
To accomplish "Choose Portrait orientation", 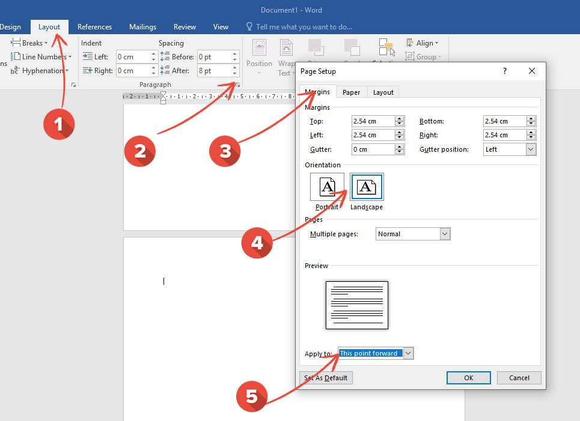I will tap(327, 191).
